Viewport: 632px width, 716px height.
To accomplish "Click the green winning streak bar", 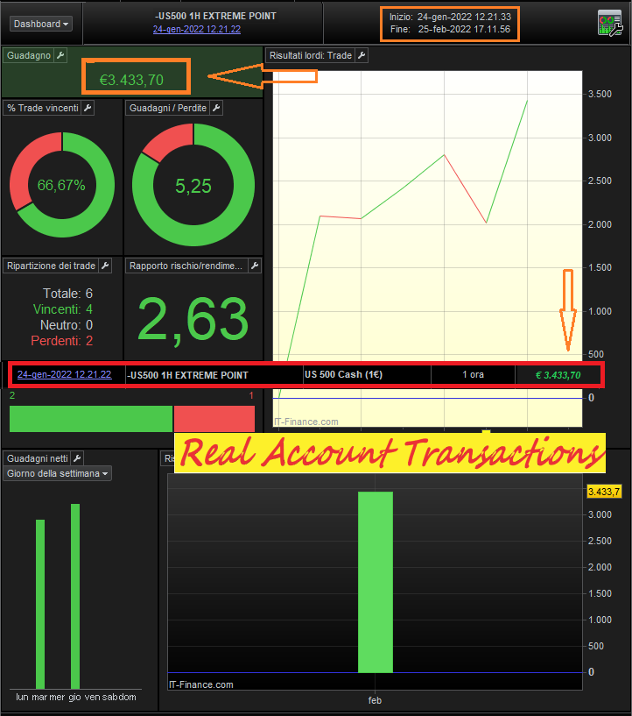I will (91, 419).
